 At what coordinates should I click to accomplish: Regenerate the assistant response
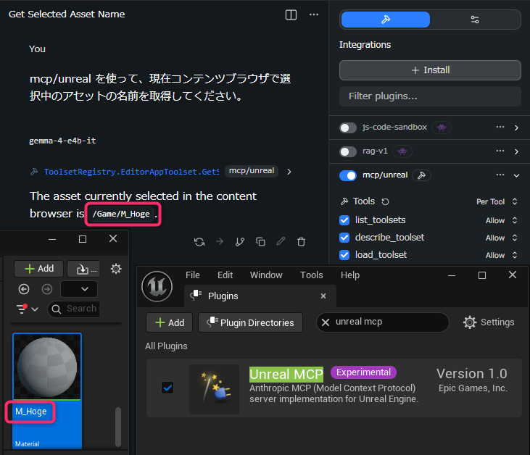coord(199,242)
